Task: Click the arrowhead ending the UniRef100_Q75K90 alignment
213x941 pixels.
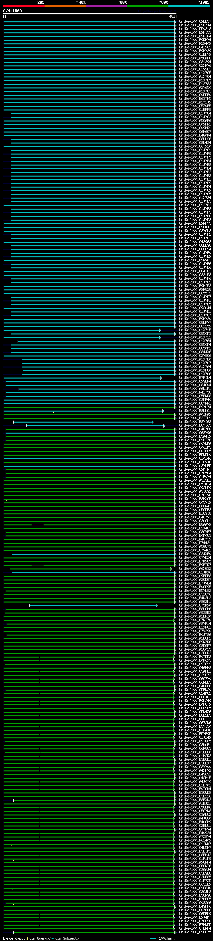Action: (156, 606)
